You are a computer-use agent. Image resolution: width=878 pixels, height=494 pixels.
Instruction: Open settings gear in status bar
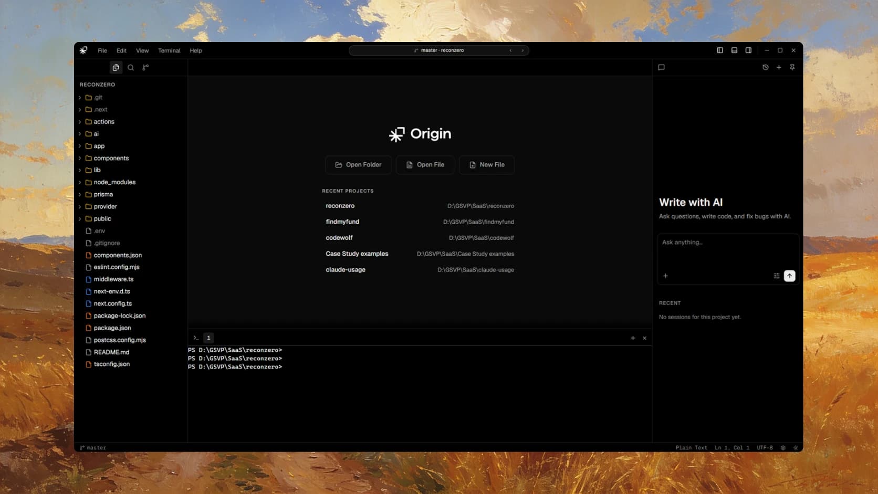[783, 448]
